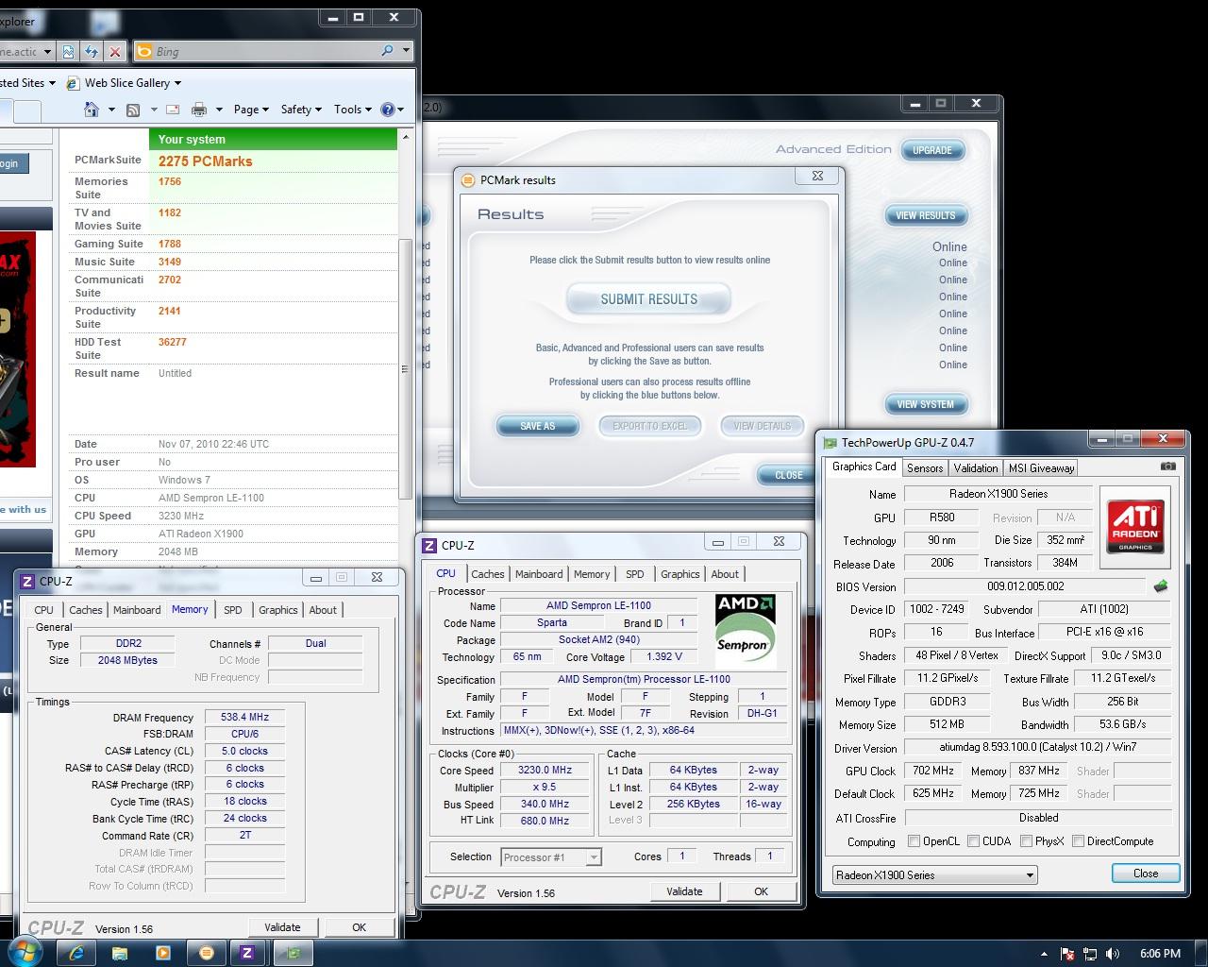This screenshot has width=1208, height=967.
Task: Click the refresh page icon in Internet Explorer
Action: click(91, 52)
